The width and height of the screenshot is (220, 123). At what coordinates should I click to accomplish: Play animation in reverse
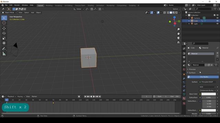91,96
